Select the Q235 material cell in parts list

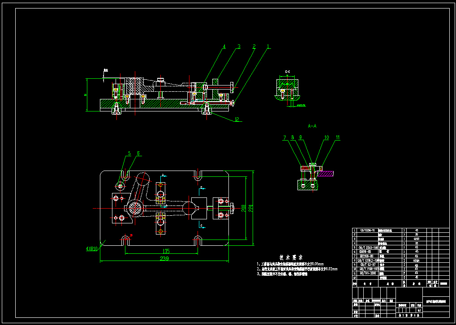[x=417, y=239]
